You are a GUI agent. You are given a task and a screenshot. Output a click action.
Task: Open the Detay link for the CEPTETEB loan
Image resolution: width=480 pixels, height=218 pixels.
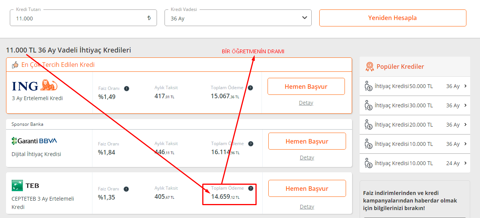(307, 207)
